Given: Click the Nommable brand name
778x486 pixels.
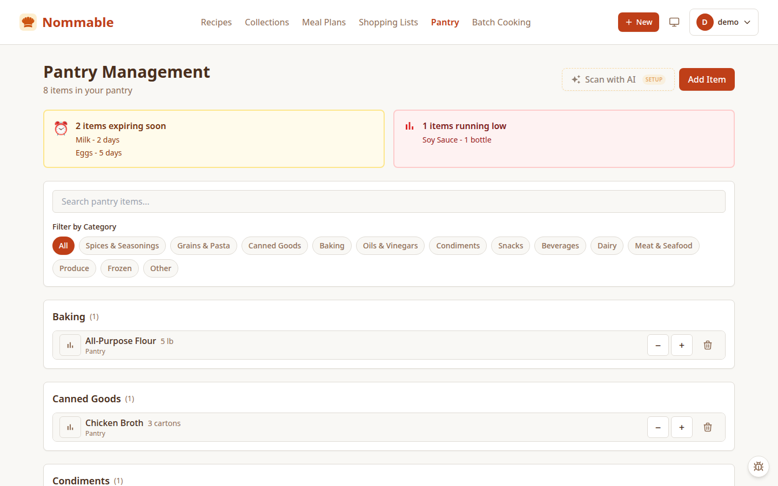Looking at the screenshot, I should click(78, 22).
